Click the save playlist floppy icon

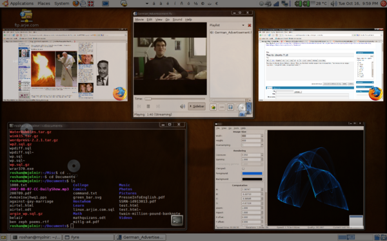230,107
